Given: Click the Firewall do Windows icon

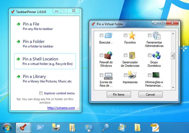Looking at the screenshot, I should (x=108, y=55).
